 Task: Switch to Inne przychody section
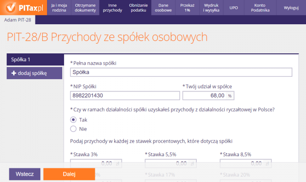112,8
